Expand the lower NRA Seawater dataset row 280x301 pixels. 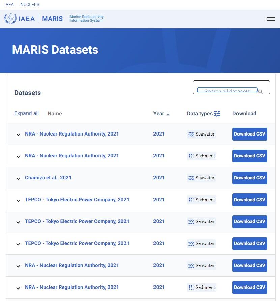tap(18, 266)
